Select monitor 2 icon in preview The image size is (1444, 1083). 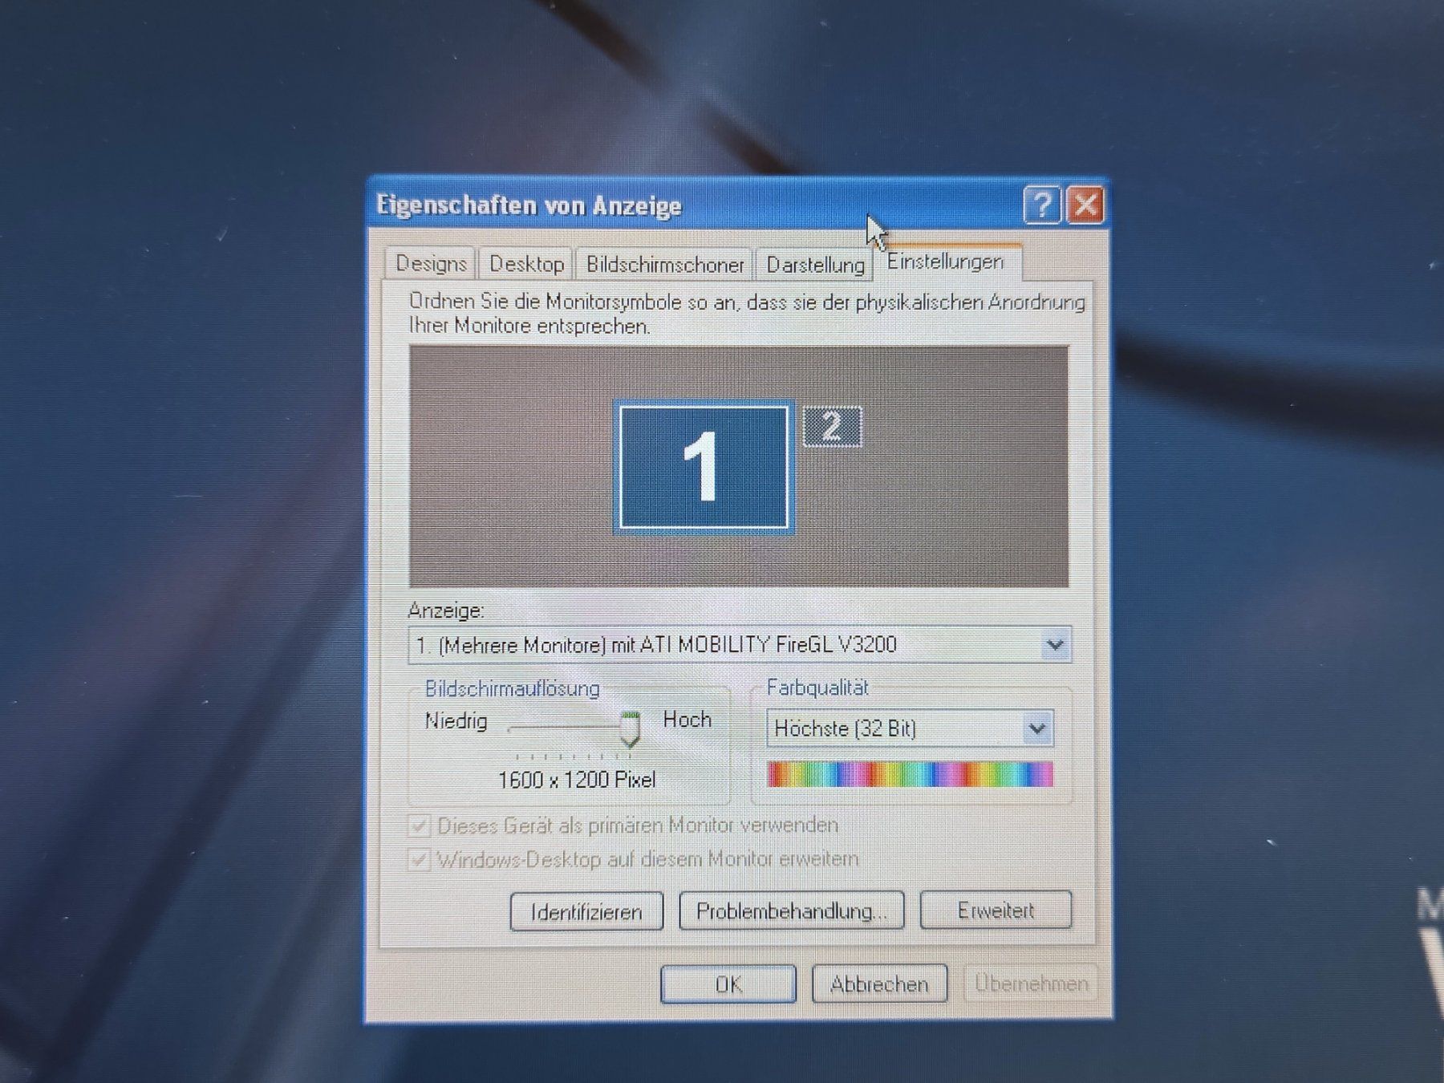point(832,426)
